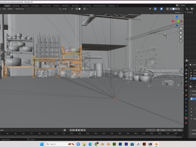Open the View Layer properties tab
Image resolution: width=196 pixels, height=147 pixels.
(x=186, y=78)
